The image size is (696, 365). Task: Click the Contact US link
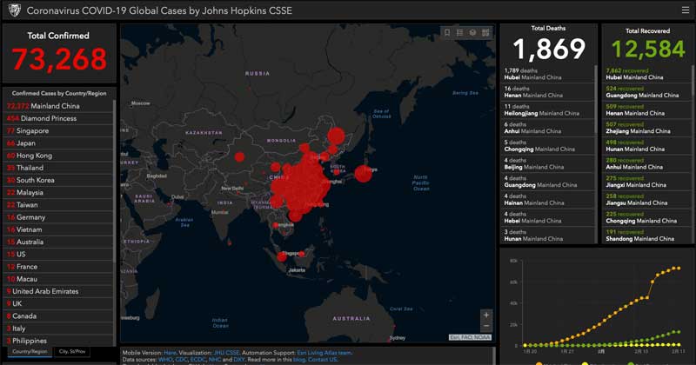pyautogui.click(x=322, y=359)
